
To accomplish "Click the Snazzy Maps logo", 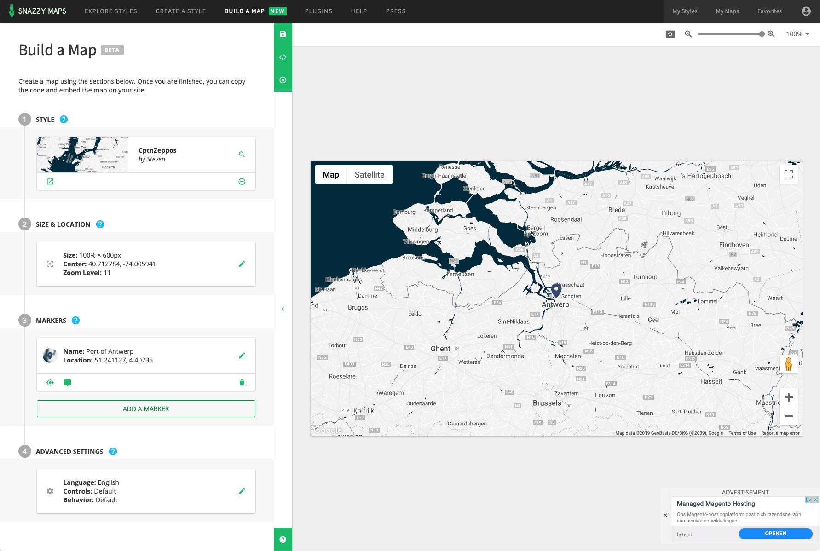I will (x=38, y=11).
